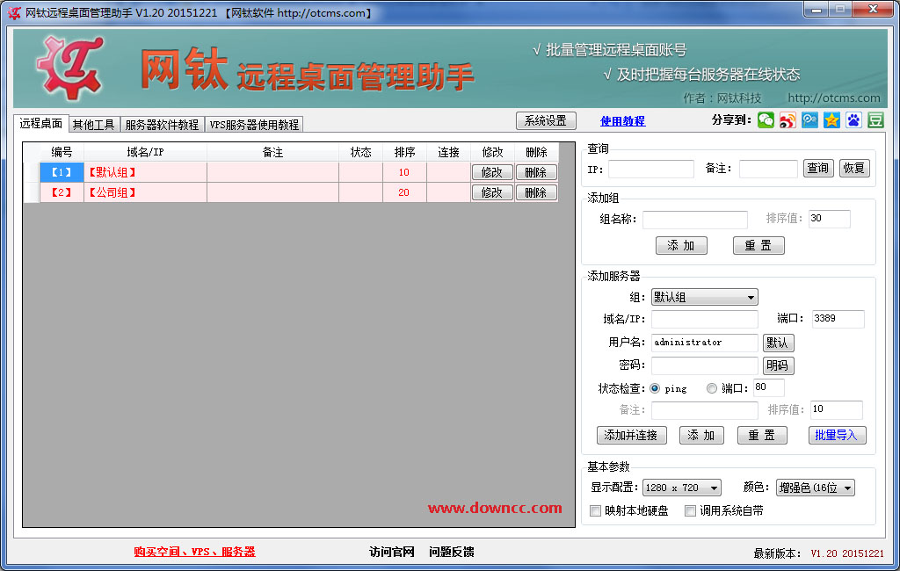Viewport: 900px width, 571px height.
Task: Click the 查询 search button
Action: pos(818,168)
